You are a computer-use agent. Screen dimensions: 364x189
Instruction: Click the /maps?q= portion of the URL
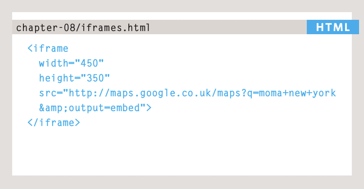(x=234, y=93)
